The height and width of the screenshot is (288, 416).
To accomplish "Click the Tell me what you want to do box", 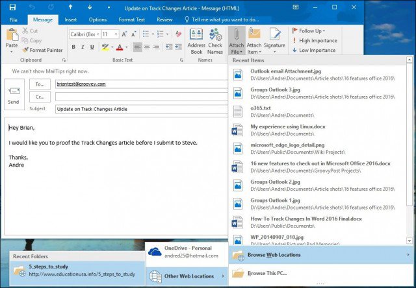I will point(222,19).
